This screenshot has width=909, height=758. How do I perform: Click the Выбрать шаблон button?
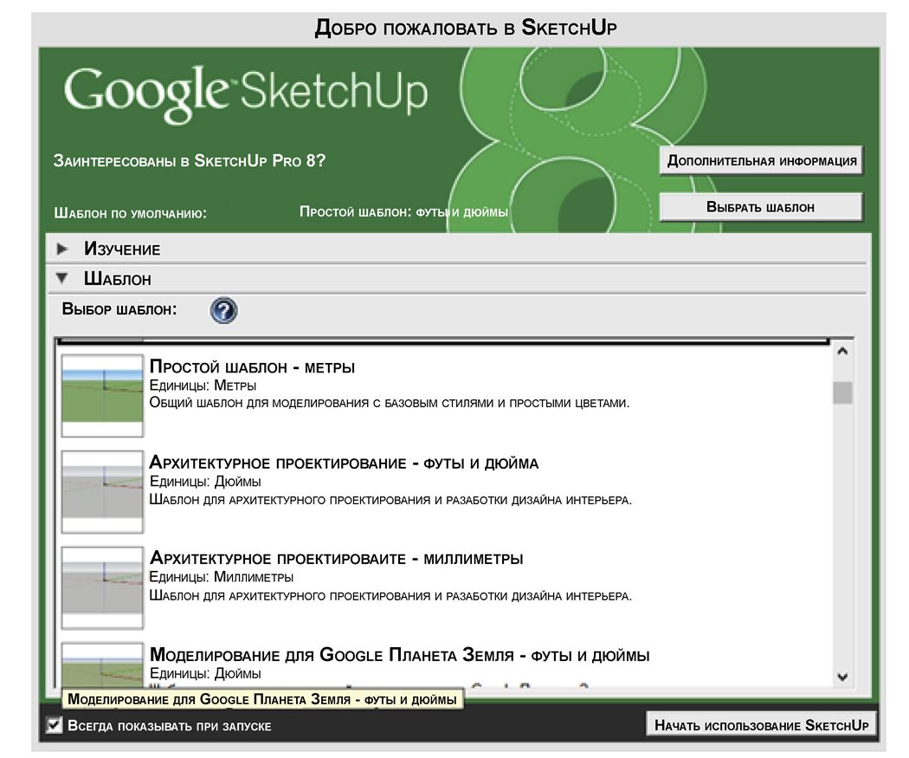pos(761,207)
